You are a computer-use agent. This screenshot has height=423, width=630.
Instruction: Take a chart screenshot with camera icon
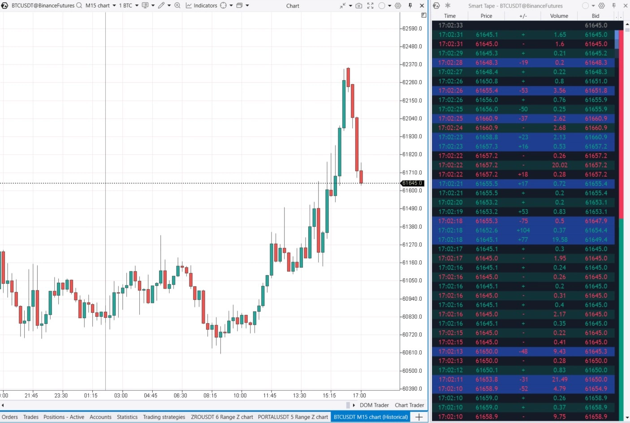click(358, 6)
